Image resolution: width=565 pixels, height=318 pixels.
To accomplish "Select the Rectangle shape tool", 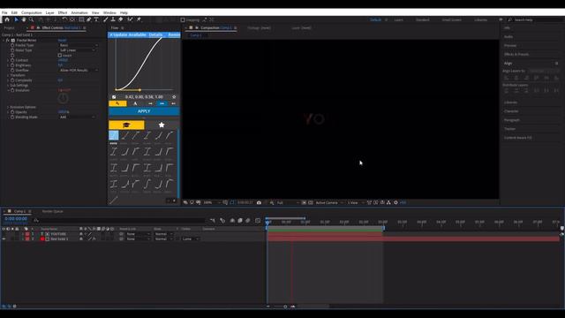I will [x=81, y=19].
